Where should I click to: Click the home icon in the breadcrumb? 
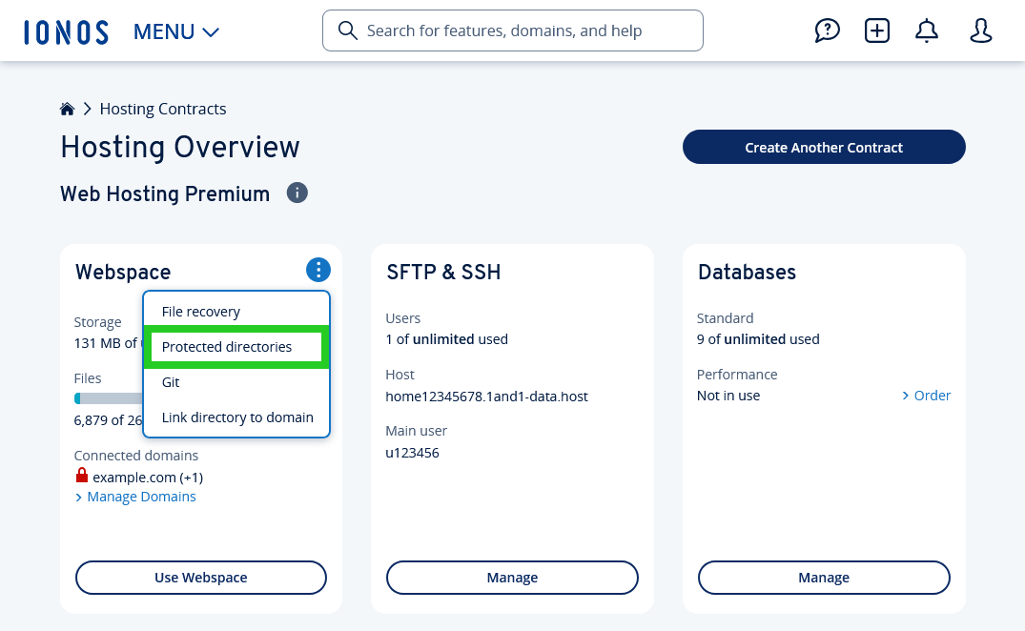67,108
